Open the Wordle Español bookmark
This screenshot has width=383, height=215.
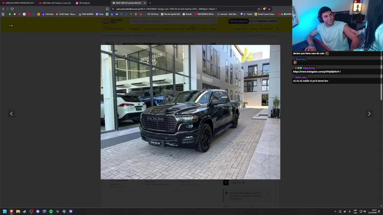click(x=171, y=14)
